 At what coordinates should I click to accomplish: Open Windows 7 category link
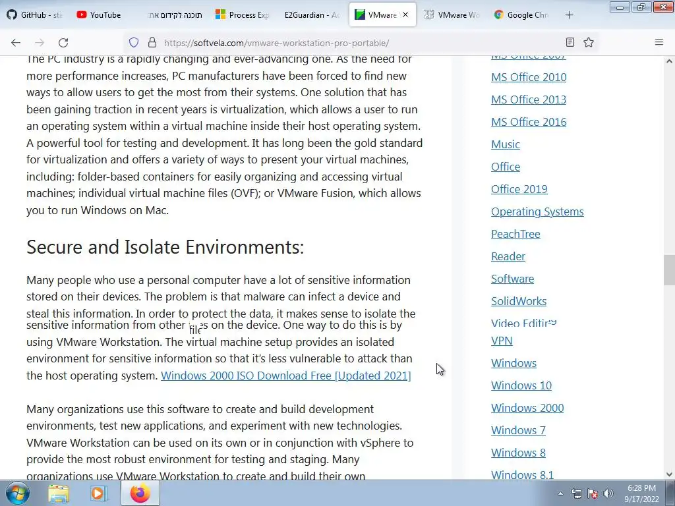(518, 430)
